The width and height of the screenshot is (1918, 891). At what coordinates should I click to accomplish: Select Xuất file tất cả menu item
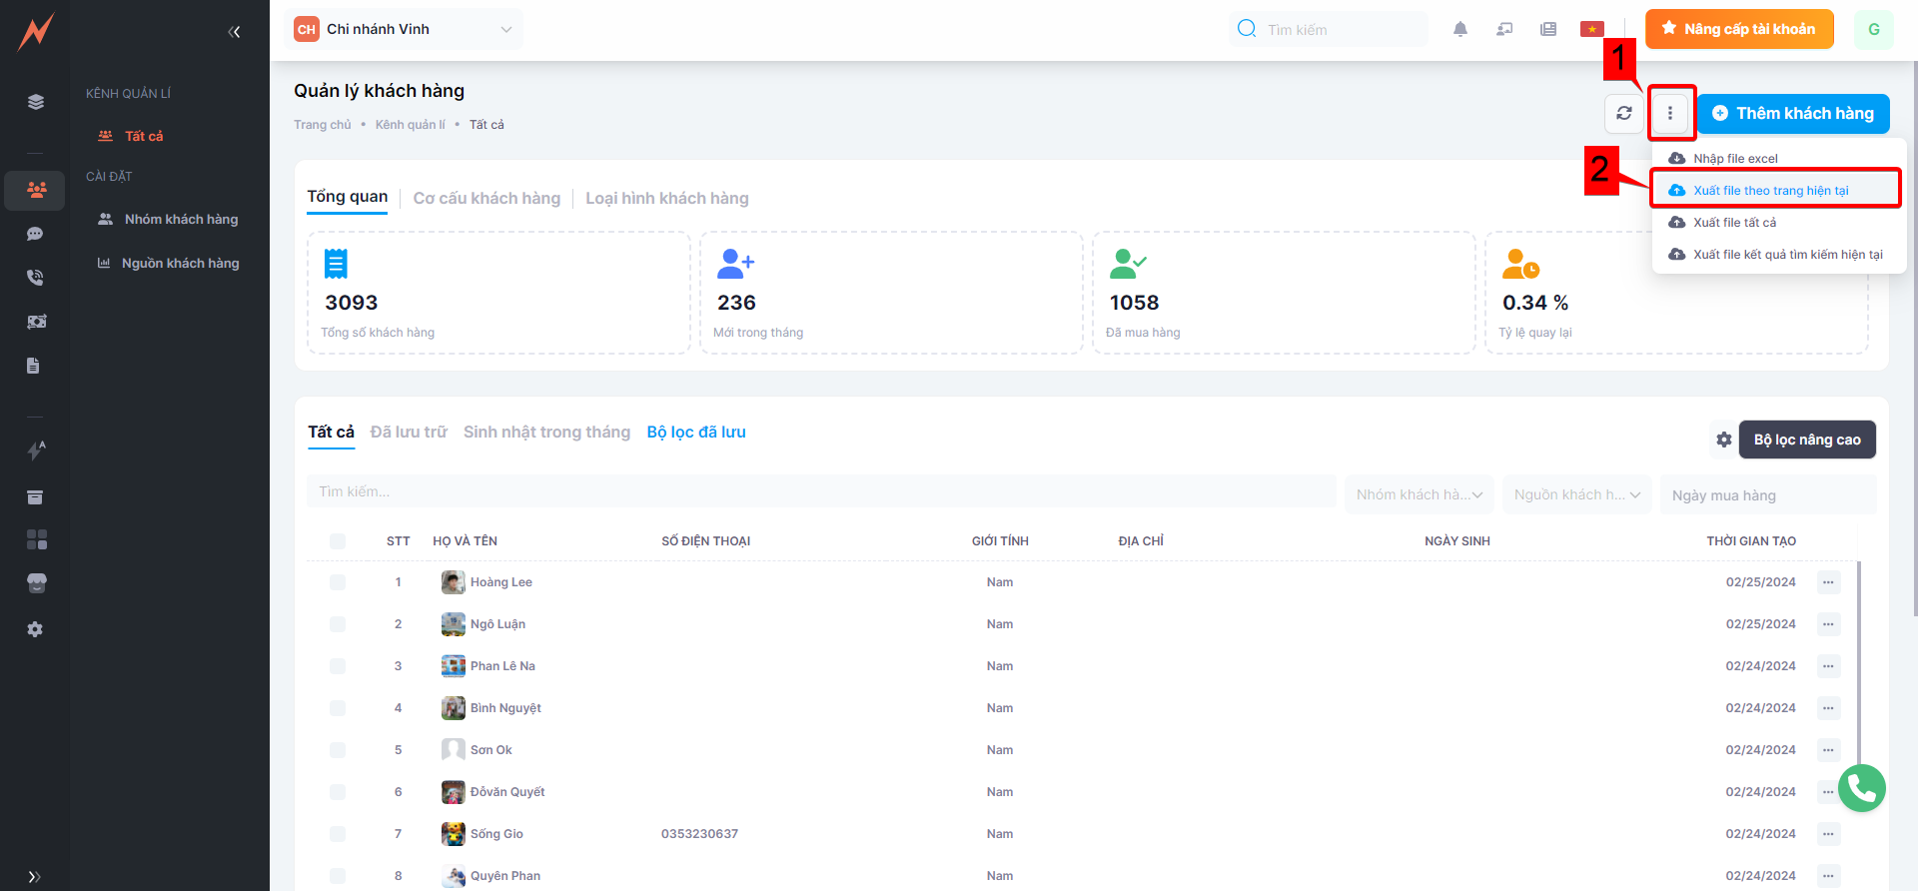pyautogui.click(x=1734, y=223)
